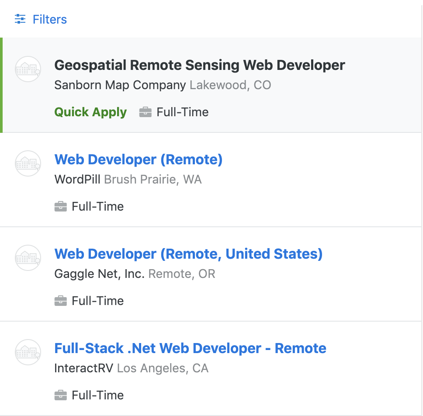Viewport: 423px width, 416px height.
Task: Select Sanborn Map Company name
Action: tap(120, 85)
